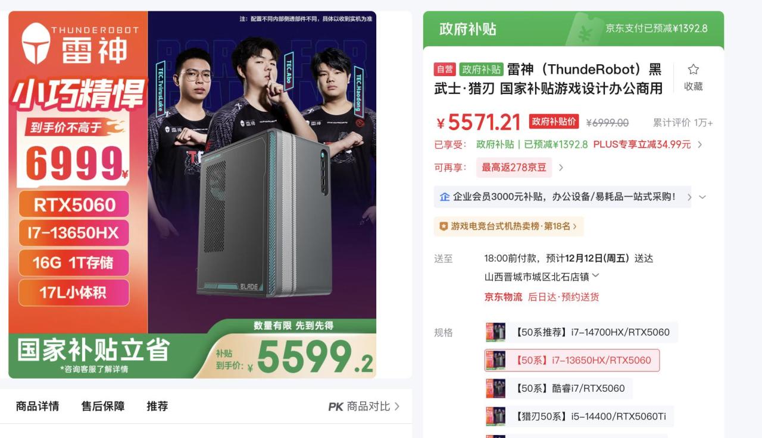Click the PK 商品对比 compare icon
The width and height of the screenshot is (762, 438).
click(x=336, y=407)
